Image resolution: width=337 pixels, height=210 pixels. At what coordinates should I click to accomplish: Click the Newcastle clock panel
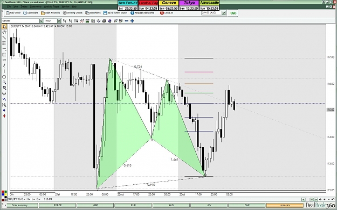coord(210,5)
